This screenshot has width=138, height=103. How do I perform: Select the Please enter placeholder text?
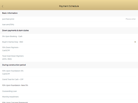pos(131,19)
